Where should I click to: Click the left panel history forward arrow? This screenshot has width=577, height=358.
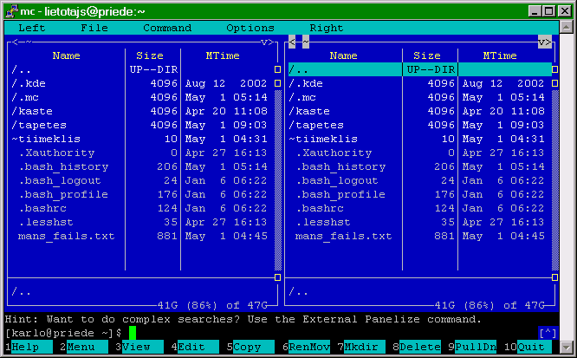coord(271,42)
